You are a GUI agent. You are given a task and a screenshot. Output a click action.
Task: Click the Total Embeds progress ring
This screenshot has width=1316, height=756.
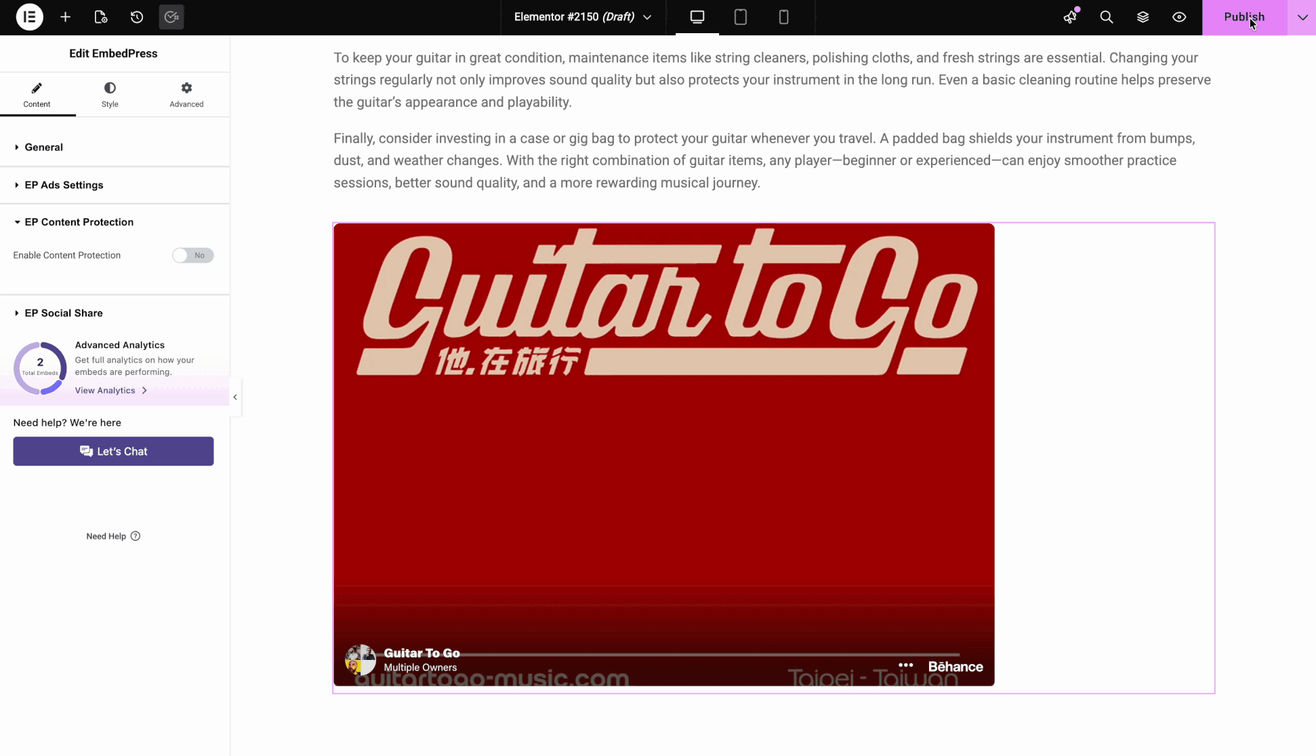point(39,368)
